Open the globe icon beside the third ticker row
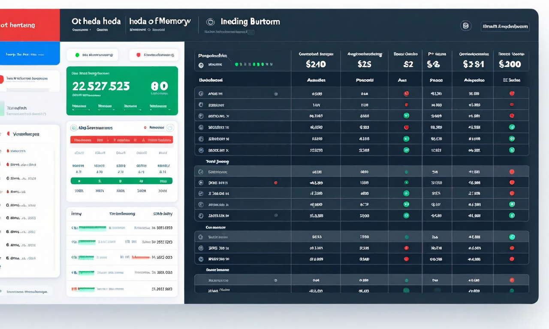The height and width of the screenshot is (329, 549). click(x=201, y=116)
